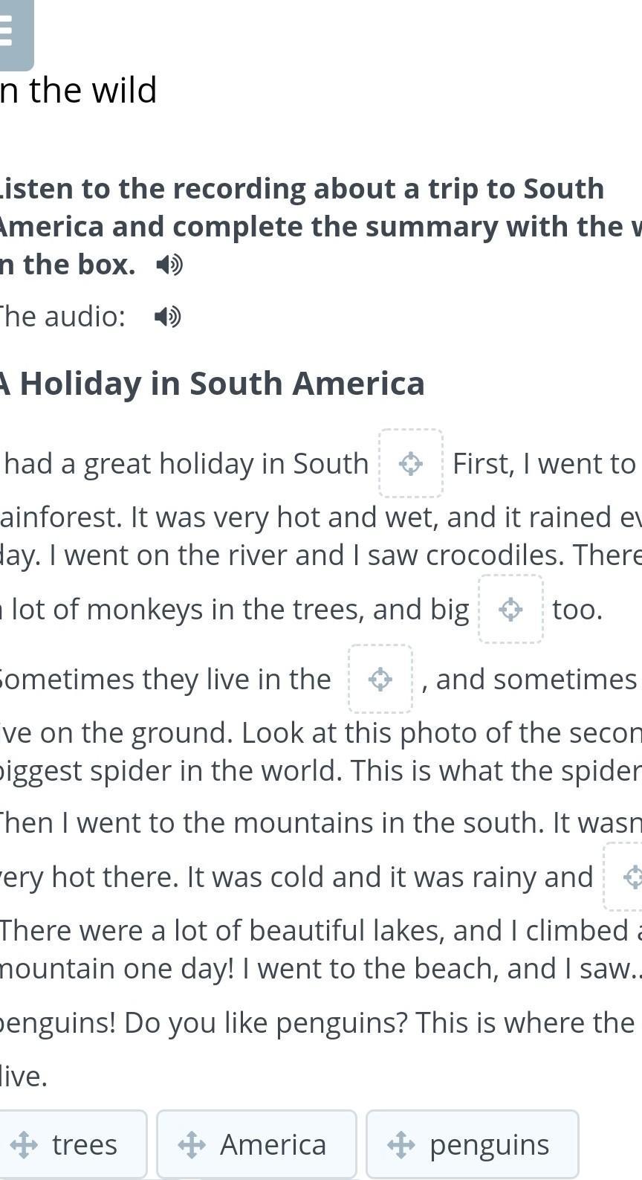Select the blank after 'Sometimes they live in the'
Screen dimensions: 642x1180
tap(380, 679)
